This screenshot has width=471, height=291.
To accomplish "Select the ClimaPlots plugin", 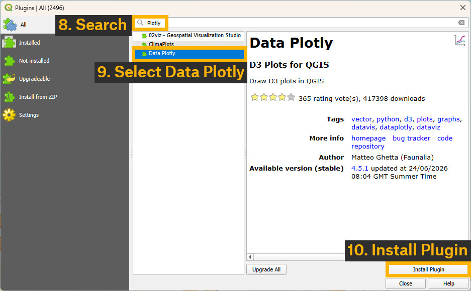I will pos(189,44).
